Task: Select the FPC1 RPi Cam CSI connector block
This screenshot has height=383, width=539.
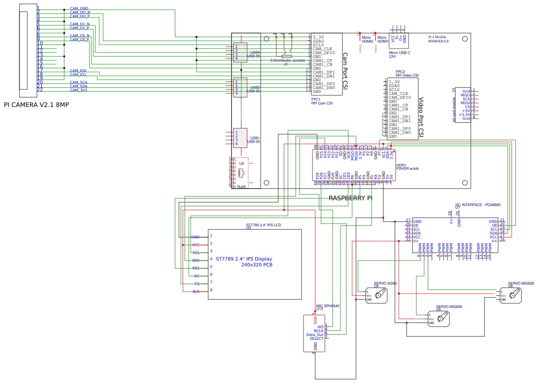Action: [327, 64]
